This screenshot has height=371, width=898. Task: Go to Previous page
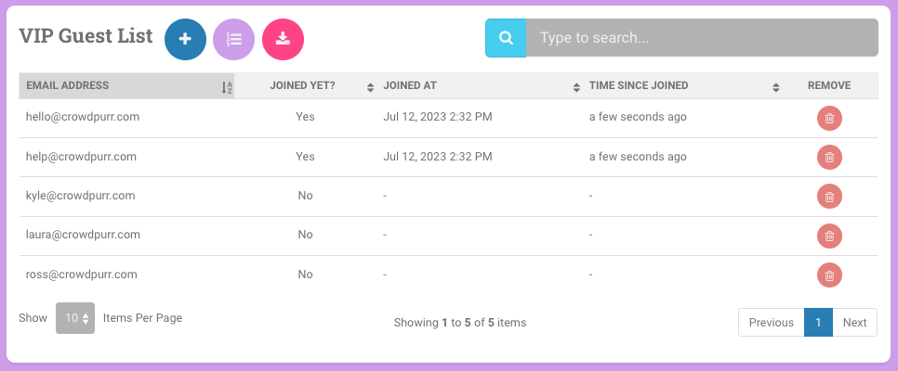coord(771,323)
